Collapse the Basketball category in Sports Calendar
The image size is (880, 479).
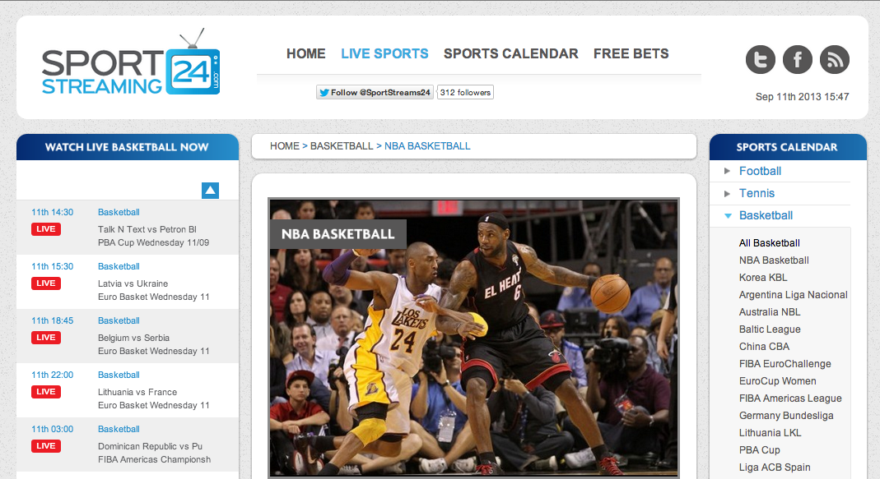(766, 215)
